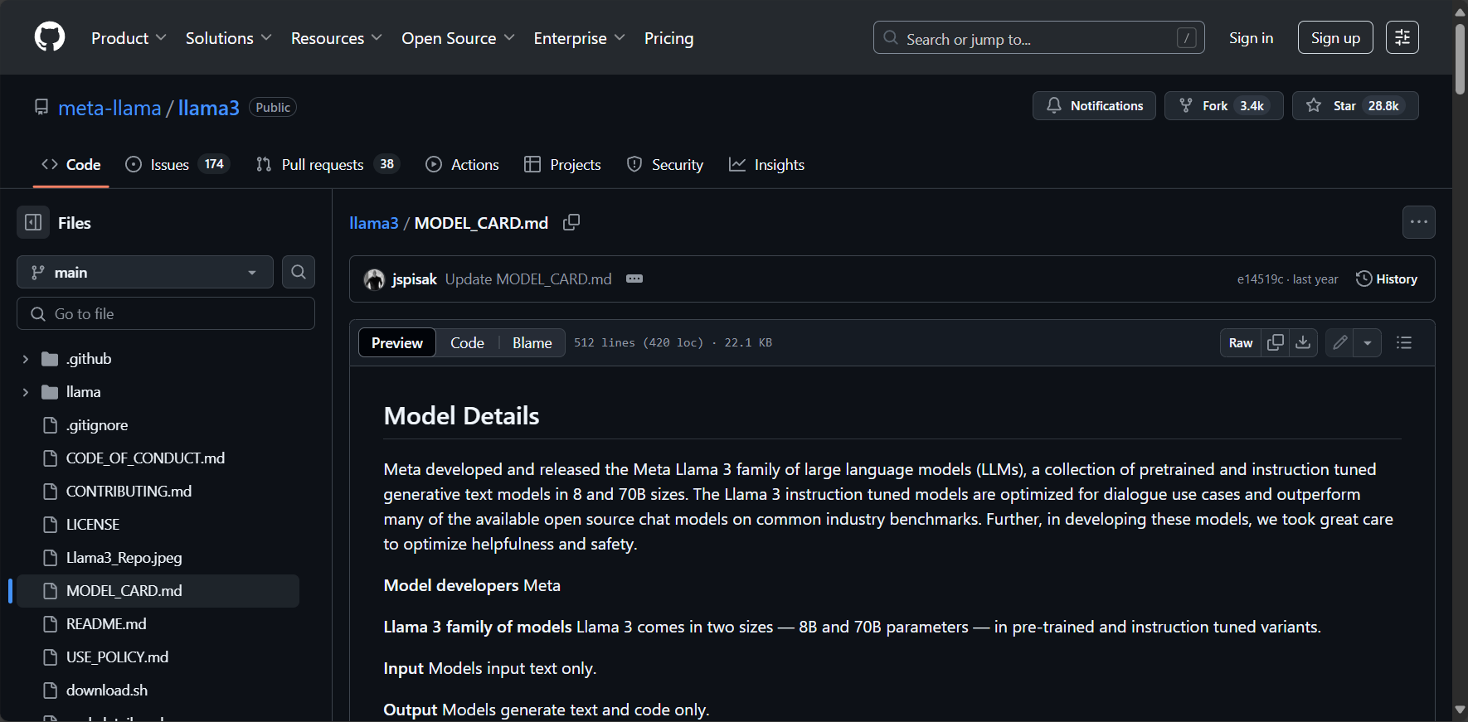Image resolution: width=1468 pixels, height=722 pixels.
Task: Open the more file actions ellipsis menu
Action: coord(1419,222)
